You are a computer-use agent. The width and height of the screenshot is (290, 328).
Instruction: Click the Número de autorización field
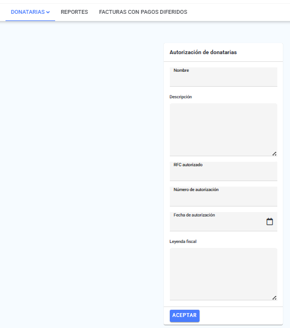pyautogui.click(x=223, y=197)
